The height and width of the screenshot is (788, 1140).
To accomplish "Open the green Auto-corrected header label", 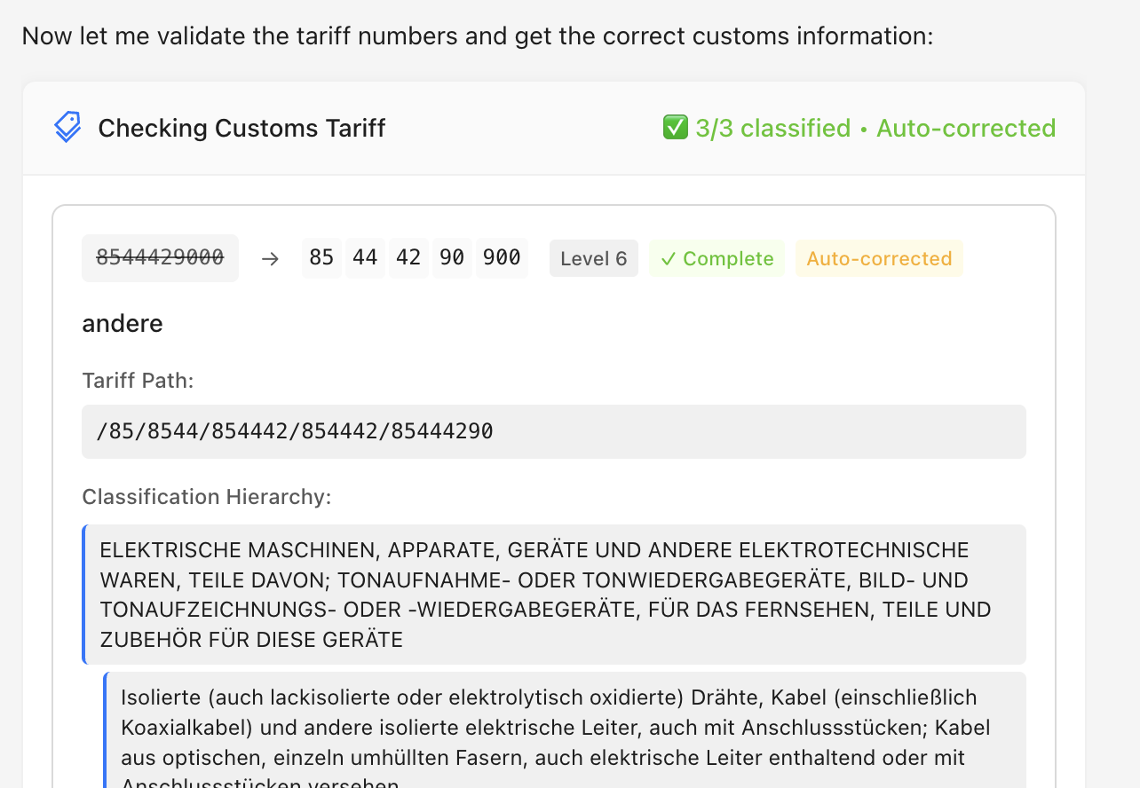I will pos(966,128).
